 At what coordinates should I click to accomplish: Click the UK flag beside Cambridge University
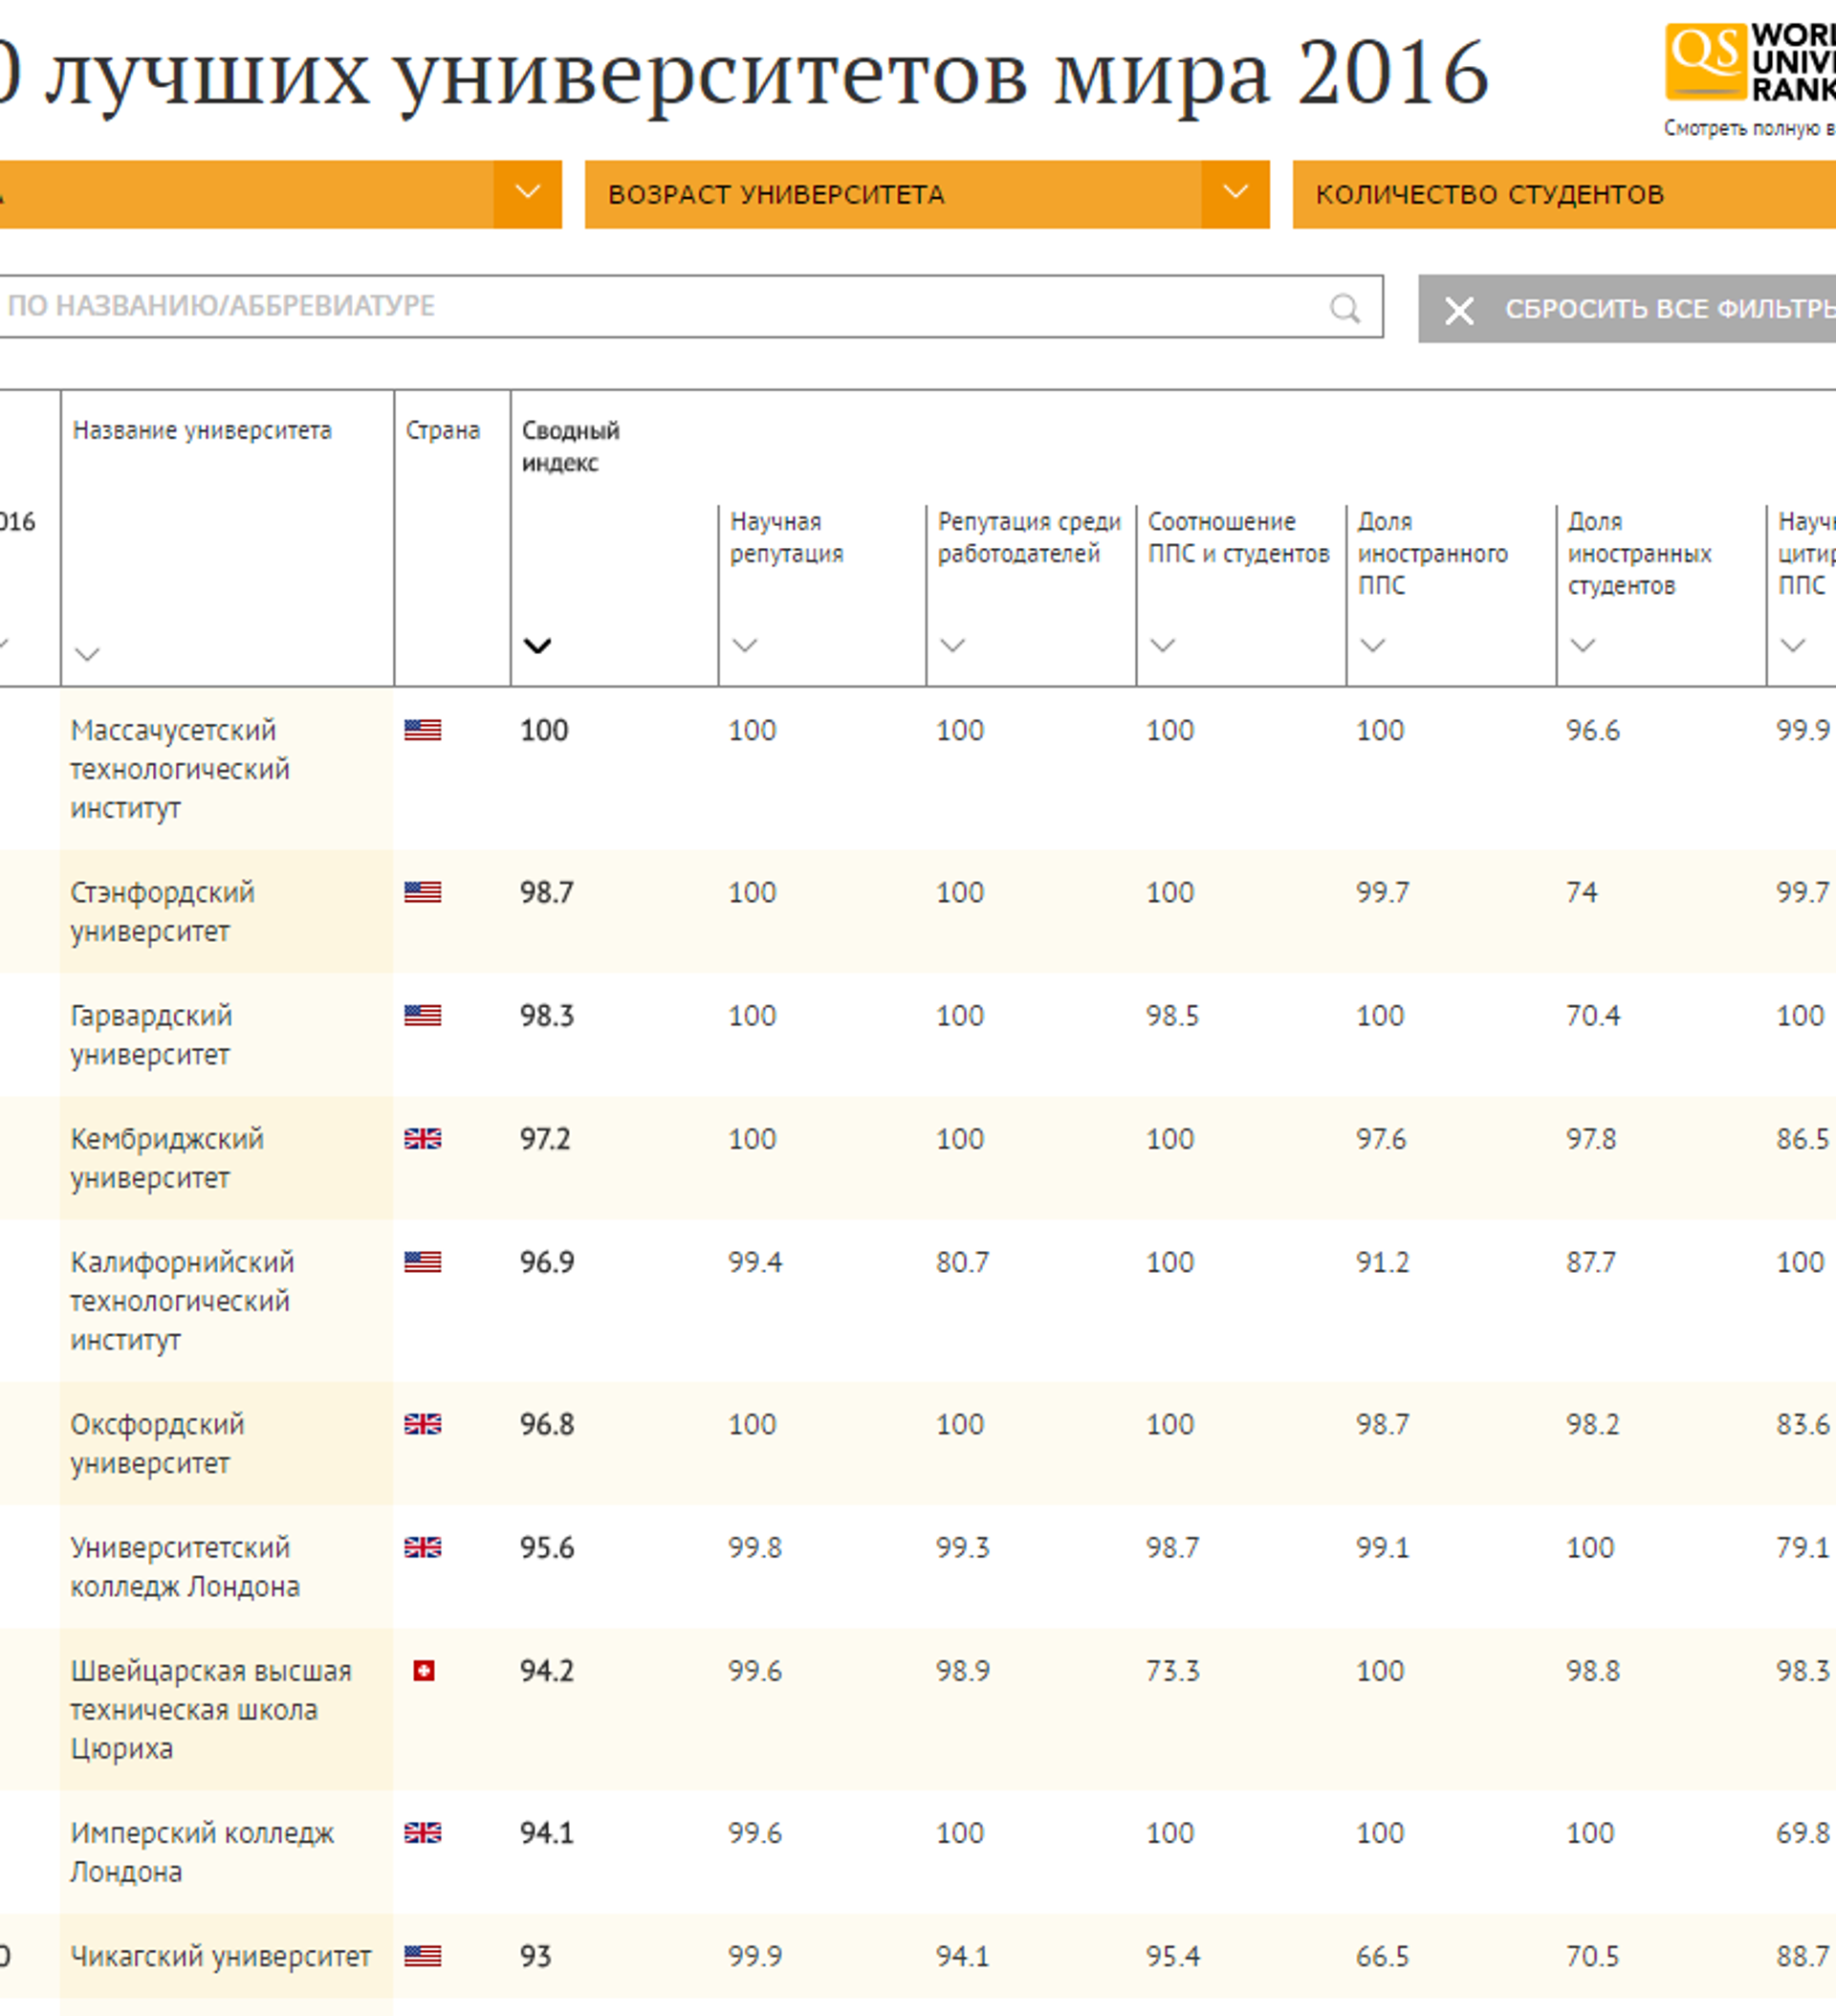[422, 1139]
